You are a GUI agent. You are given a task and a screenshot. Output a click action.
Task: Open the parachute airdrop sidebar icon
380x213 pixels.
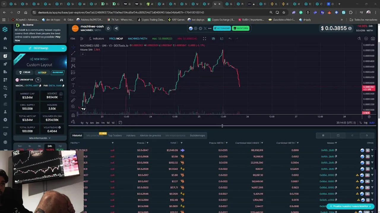coord(5,96)
